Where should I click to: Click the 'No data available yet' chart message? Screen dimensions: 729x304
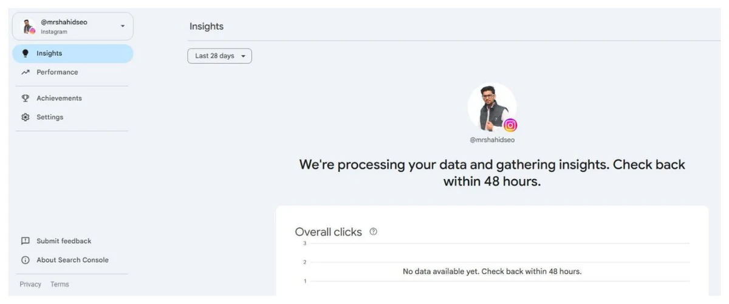pos(492,271)
